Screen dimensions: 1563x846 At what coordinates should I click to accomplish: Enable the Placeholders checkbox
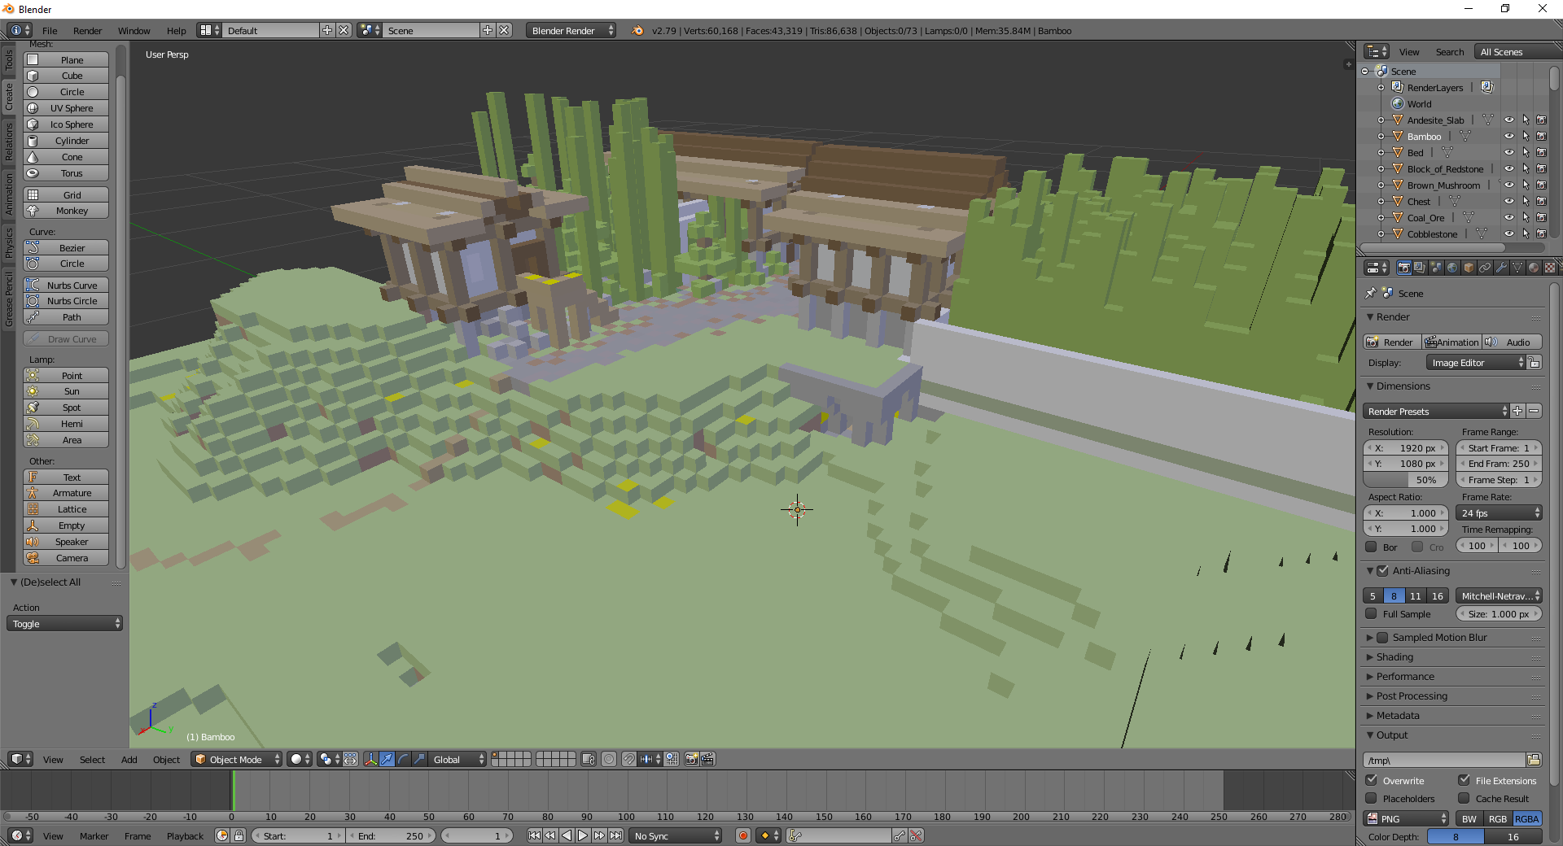point(1371,799)
